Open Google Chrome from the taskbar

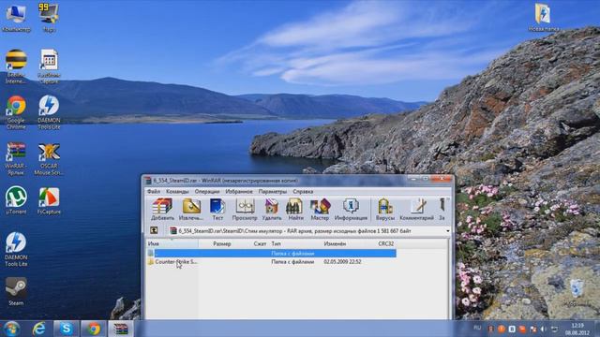click(94, 329)
